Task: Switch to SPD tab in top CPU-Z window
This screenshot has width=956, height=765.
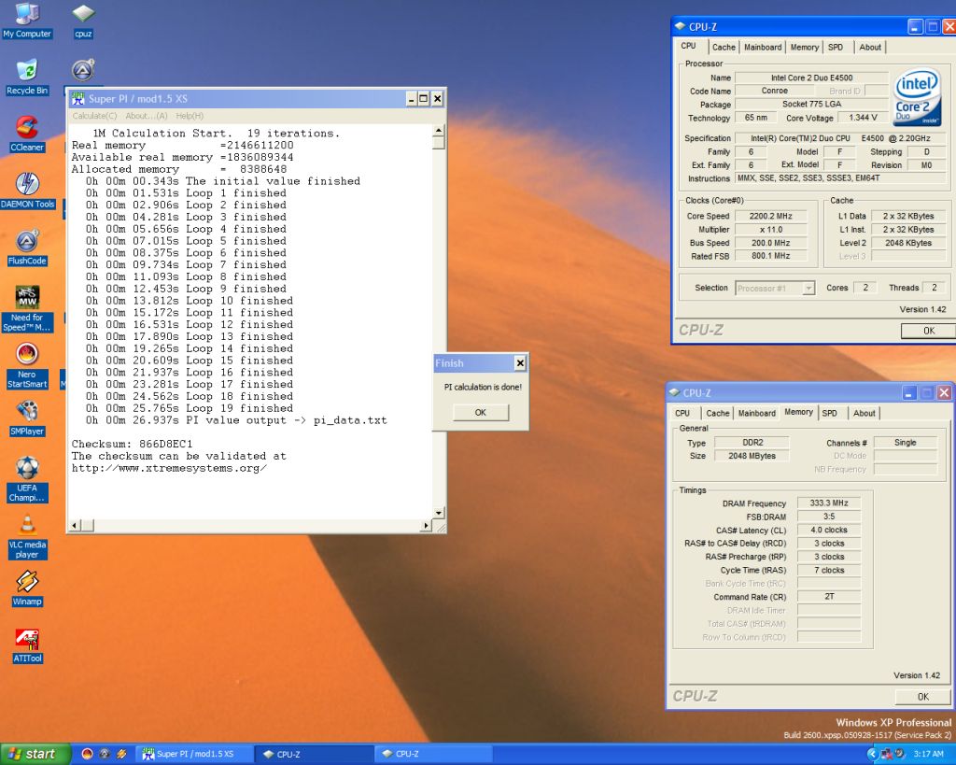Action: [836, 47]
